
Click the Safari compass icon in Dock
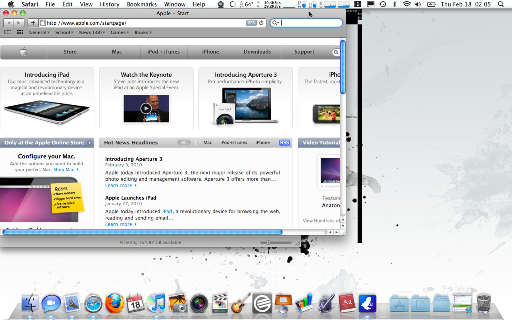pos(93,304)
